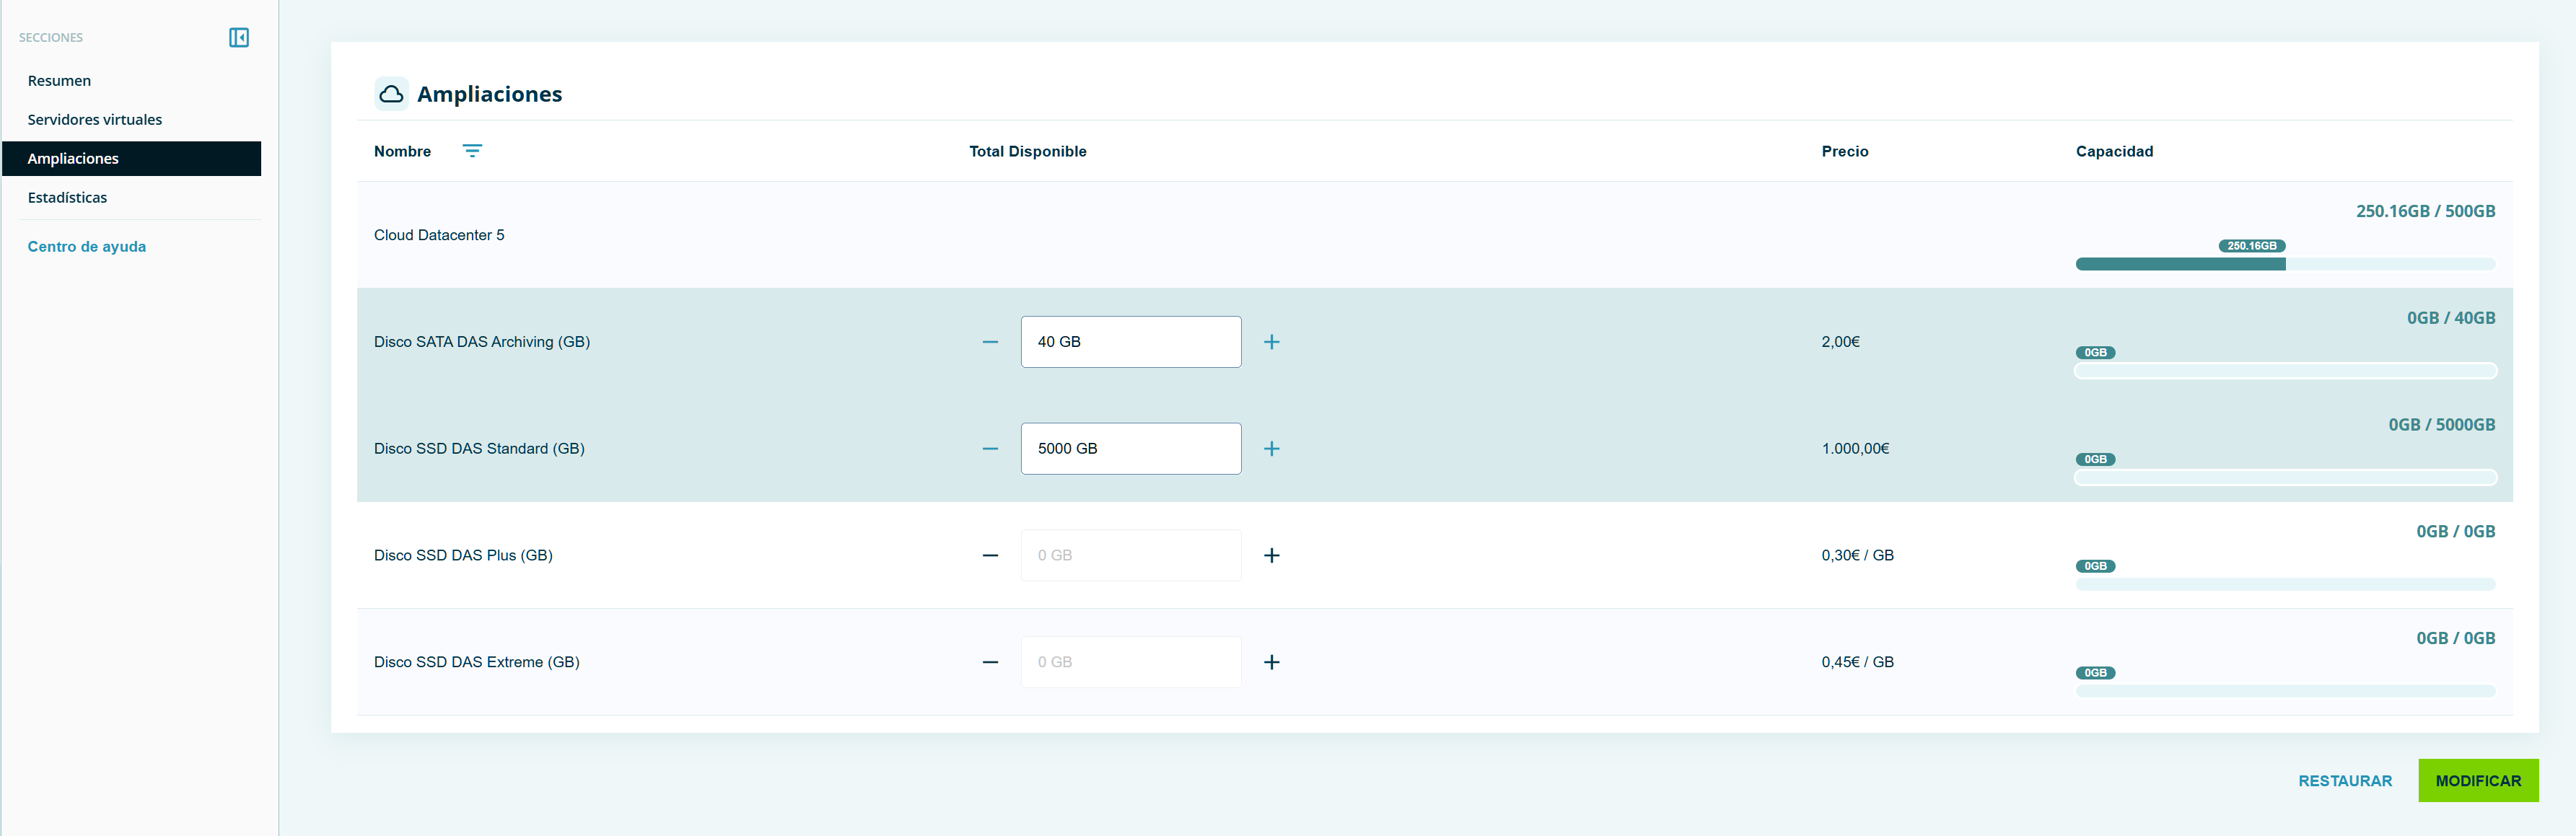Click the 250.16GB / 500GB capacity text
Viewport: 2576px width, 836px height.
tap(2425, 211)
